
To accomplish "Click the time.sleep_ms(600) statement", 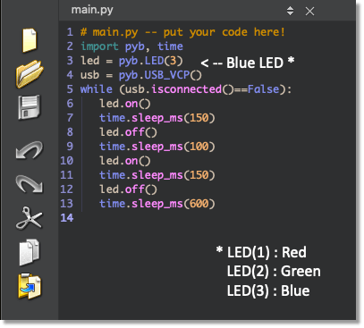I will tap(157, 204).
